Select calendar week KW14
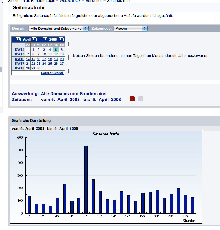This screenshot has width=220, height=230. 20,50
